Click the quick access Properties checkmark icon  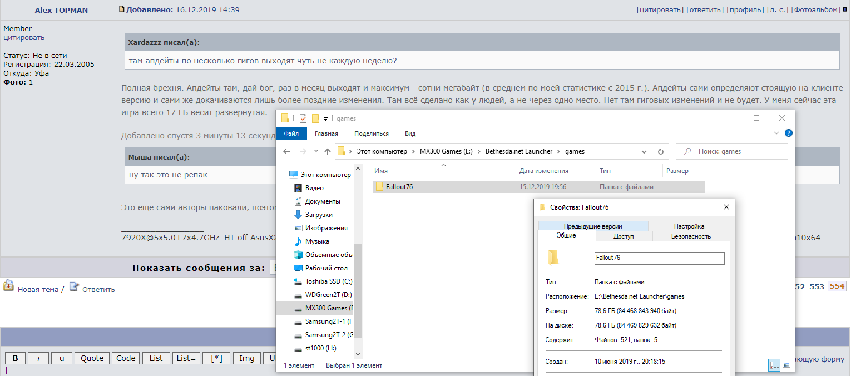(303, 118)
